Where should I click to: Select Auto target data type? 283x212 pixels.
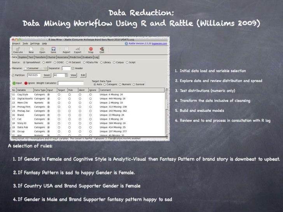coord(95,84)
